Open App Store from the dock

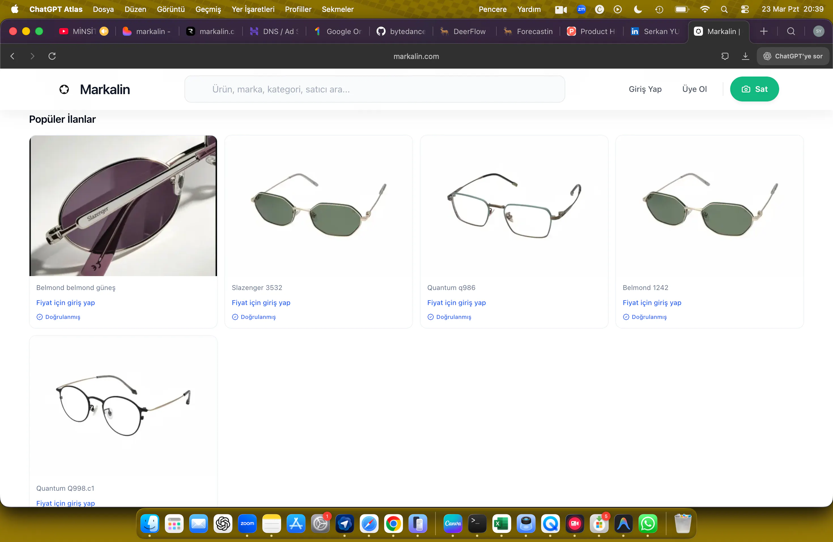tap(296, 524)
